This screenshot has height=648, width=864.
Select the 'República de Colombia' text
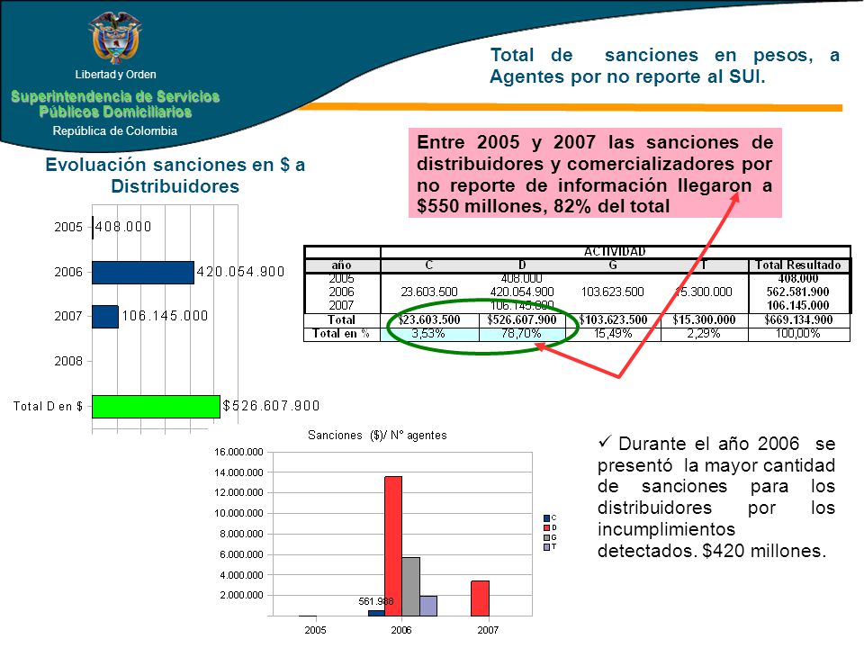point(115,131)
